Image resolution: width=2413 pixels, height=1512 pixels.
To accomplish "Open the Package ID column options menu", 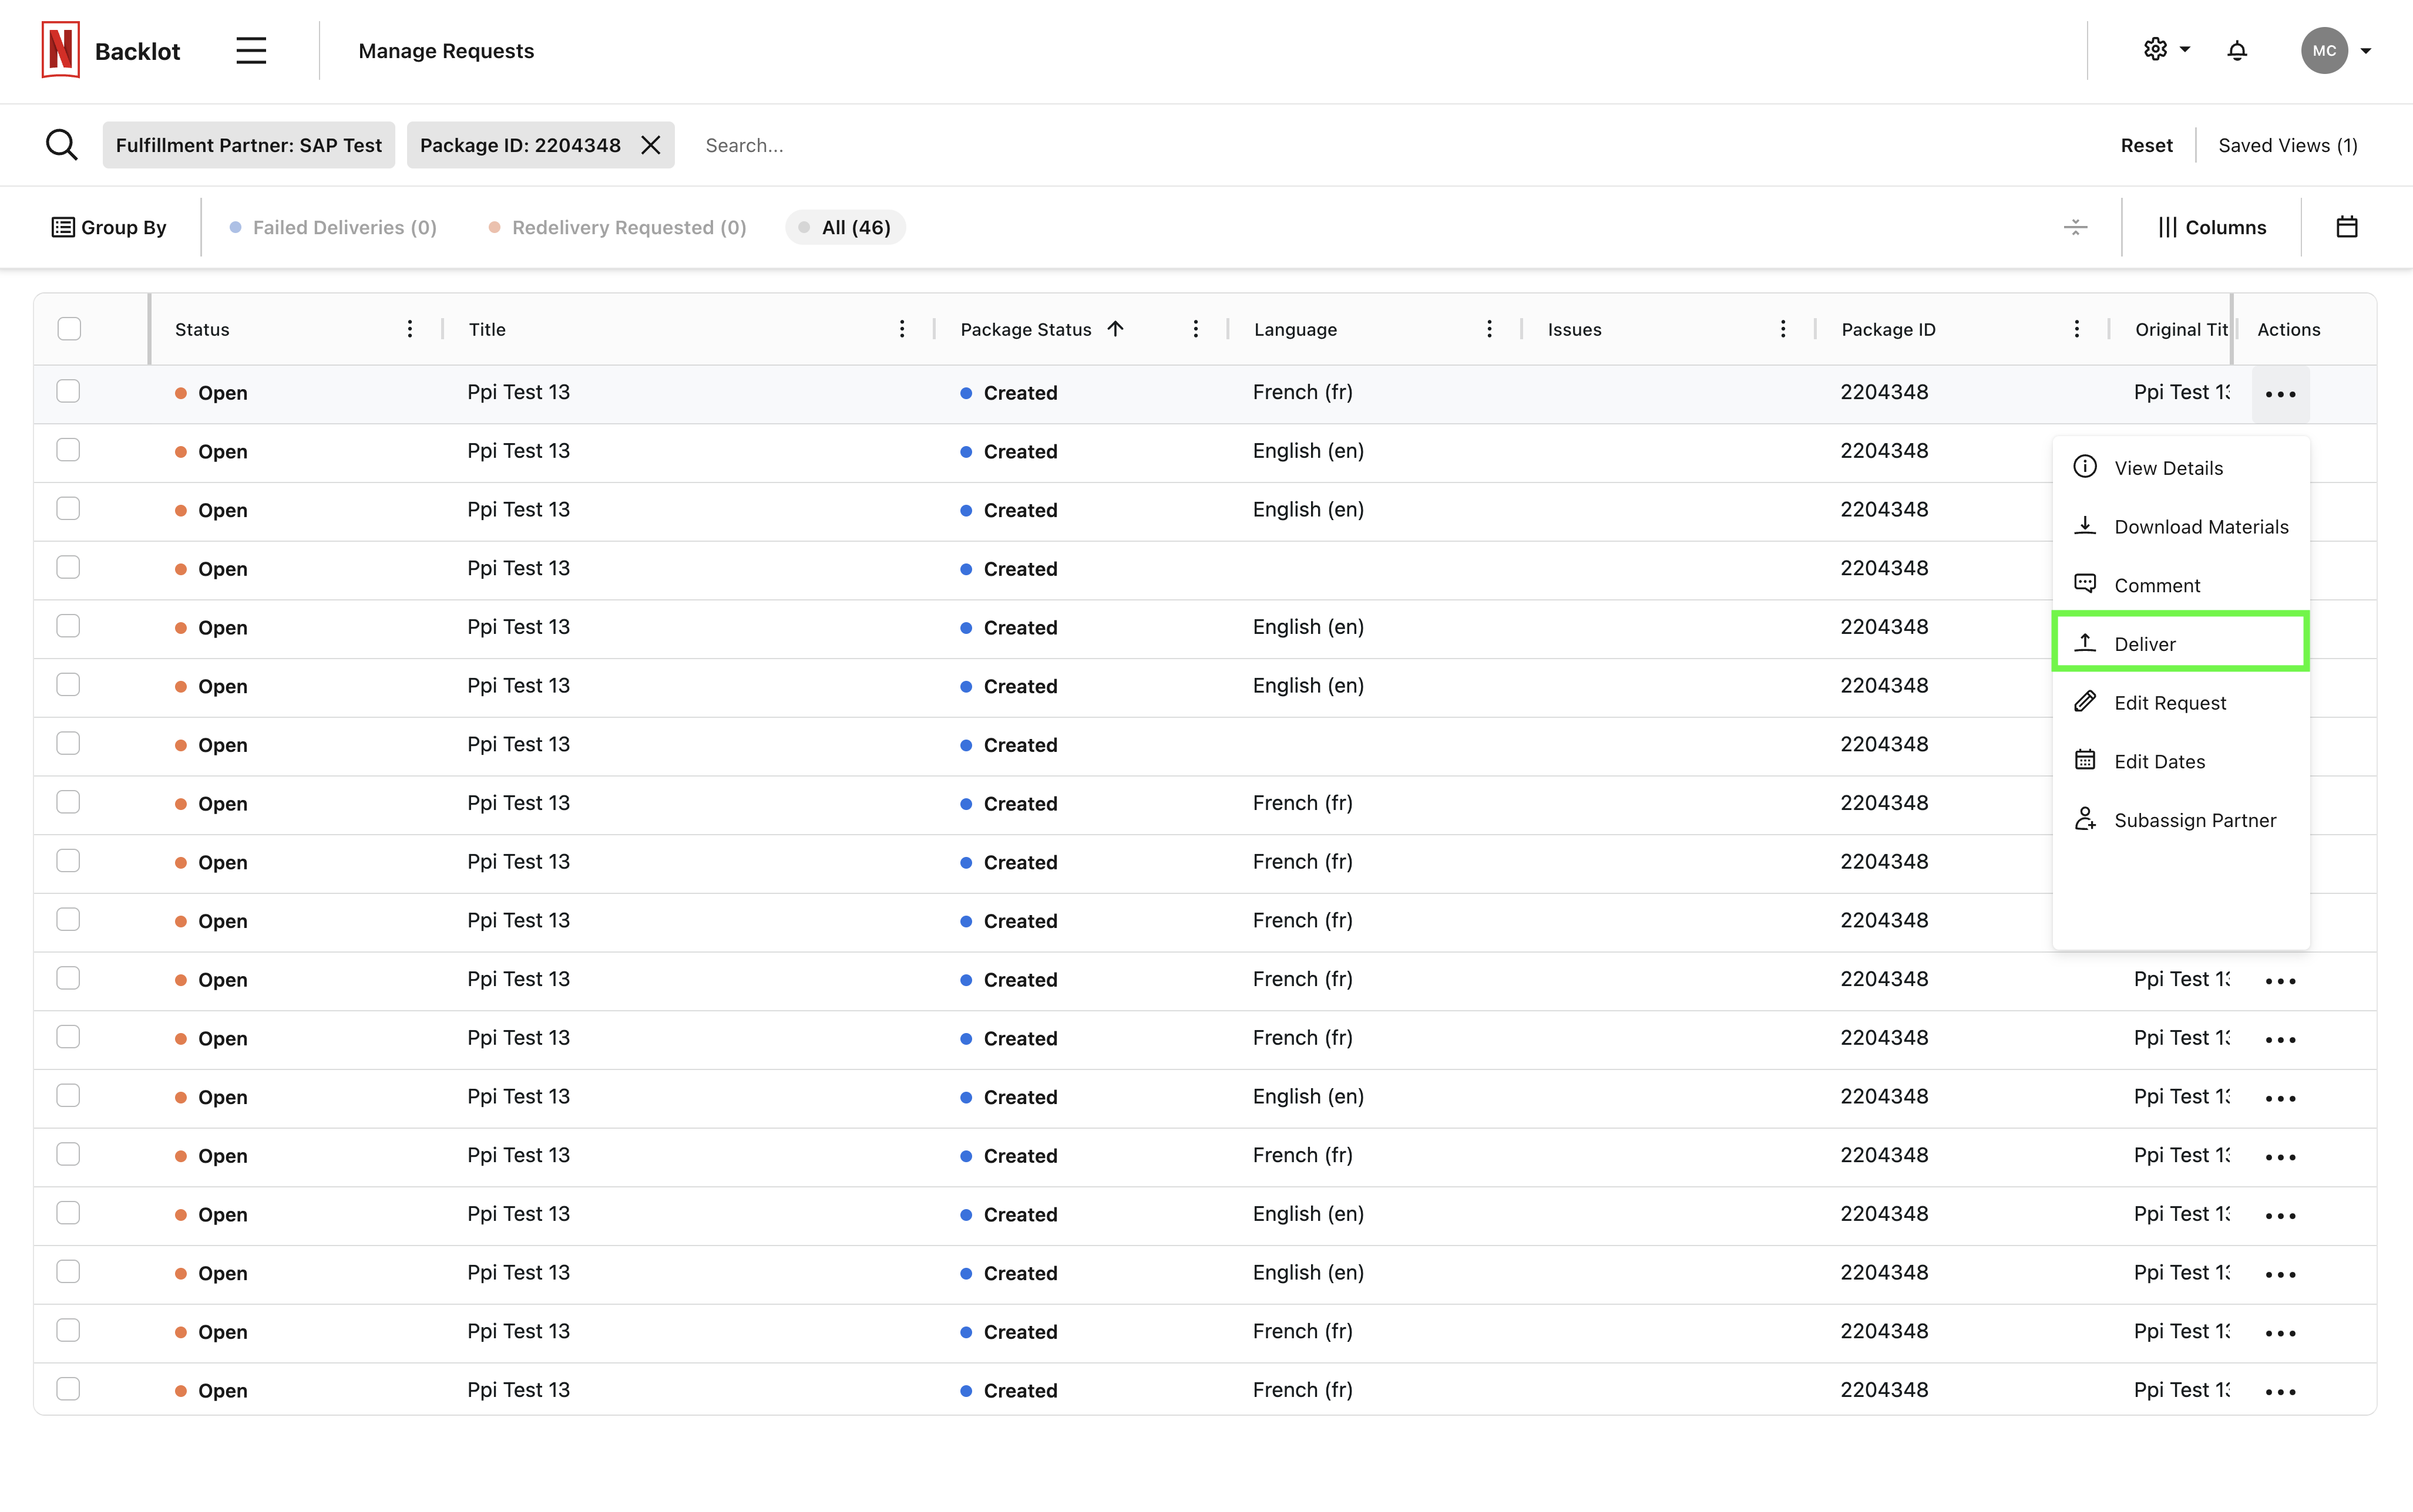I will point(2076,329).
